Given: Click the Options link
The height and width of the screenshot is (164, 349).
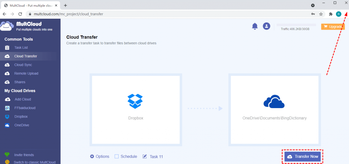Looking at the screenshot, I should tap(102, 156).
